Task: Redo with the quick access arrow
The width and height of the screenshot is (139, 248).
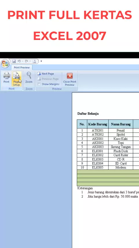Action: click(x=26, y=61)
